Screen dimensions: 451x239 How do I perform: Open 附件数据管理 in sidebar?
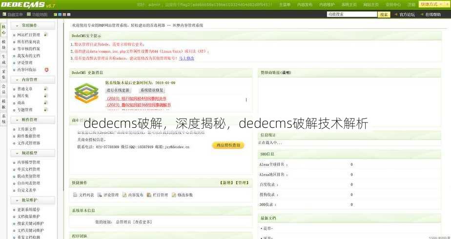tap(28, 136)
